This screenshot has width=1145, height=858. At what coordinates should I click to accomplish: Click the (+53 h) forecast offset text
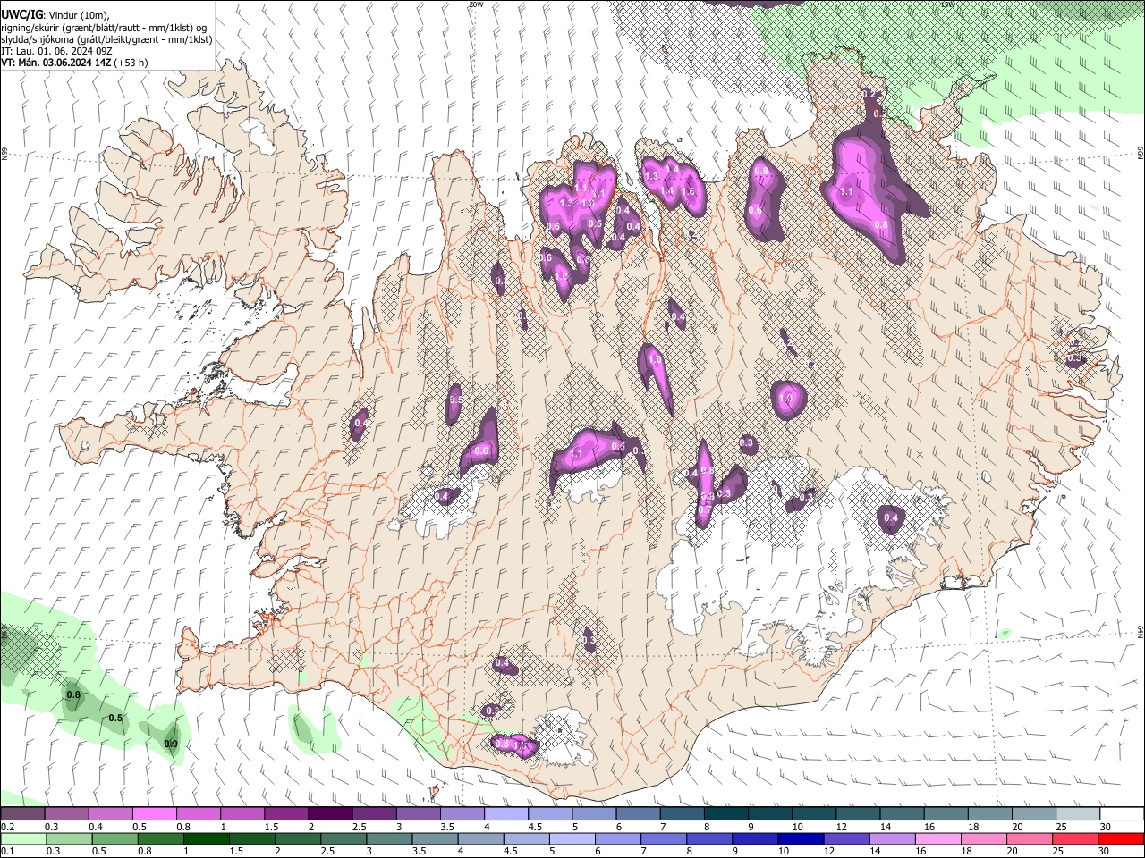(131, 63)
